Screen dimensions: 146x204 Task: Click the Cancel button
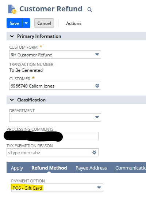pos(44,23)
